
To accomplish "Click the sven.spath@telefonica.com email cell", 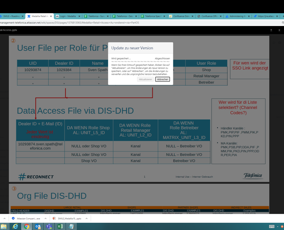I will coord(40,146).
